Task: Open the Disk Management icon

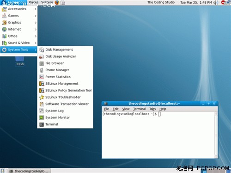Action: click(42, 50)
